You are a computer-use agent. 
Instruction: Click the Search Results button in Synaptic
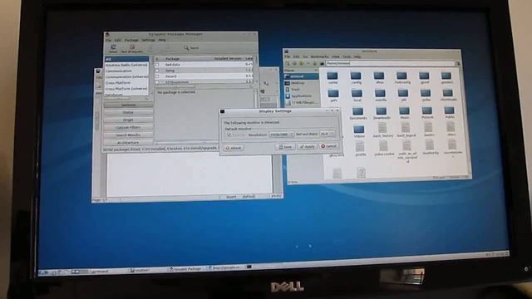coord(128,135)
